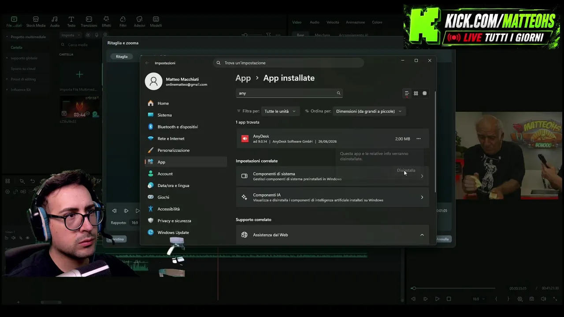Image resolution: width=564 pixels, height=317 pixels.
Task: Open Account settings
Action: [x=186, y=174]
